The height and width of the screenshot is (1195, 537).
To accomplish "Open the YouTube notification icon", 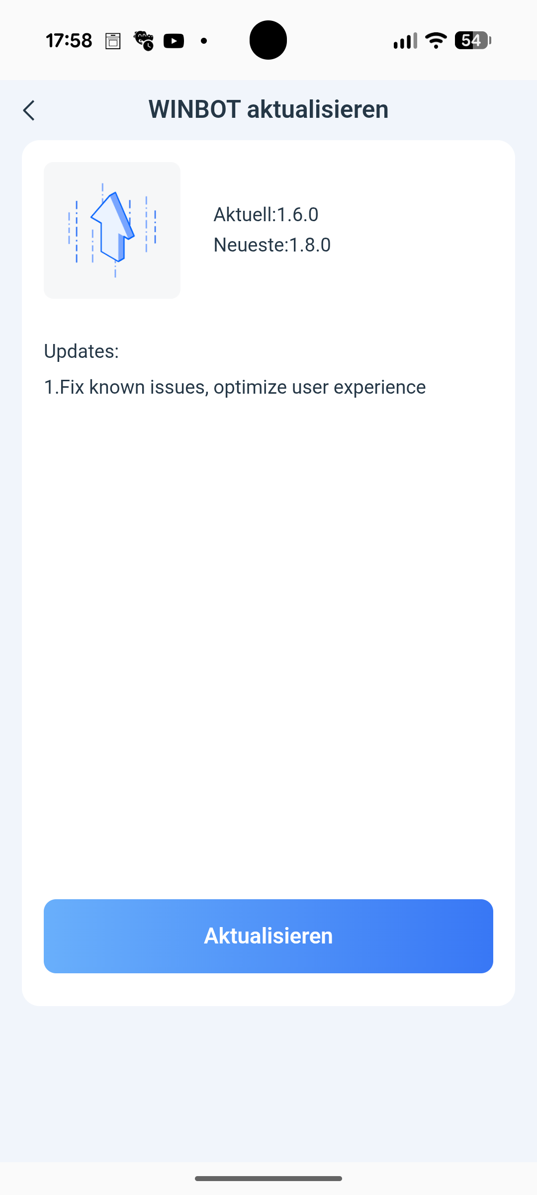I will tap(174, 41).
